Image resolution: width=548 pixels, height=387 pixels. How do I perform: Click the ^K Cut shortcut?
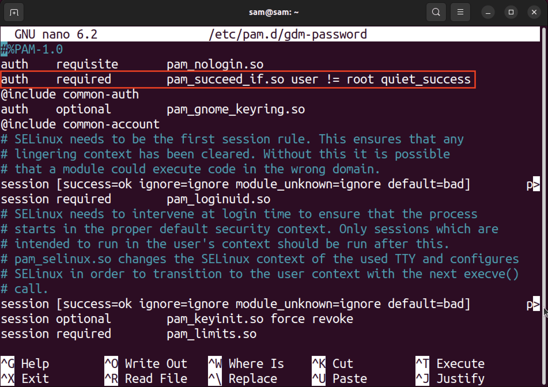pyautogui.click(x=333, y=364)
